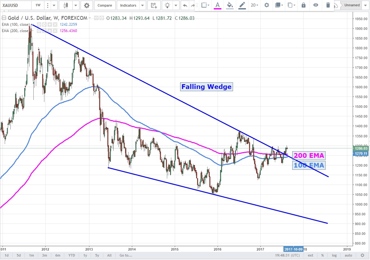This screenshot has width=370, height=260.
Task: Open chart properties gear in top toolbar
Action: [x=87, y=5]
